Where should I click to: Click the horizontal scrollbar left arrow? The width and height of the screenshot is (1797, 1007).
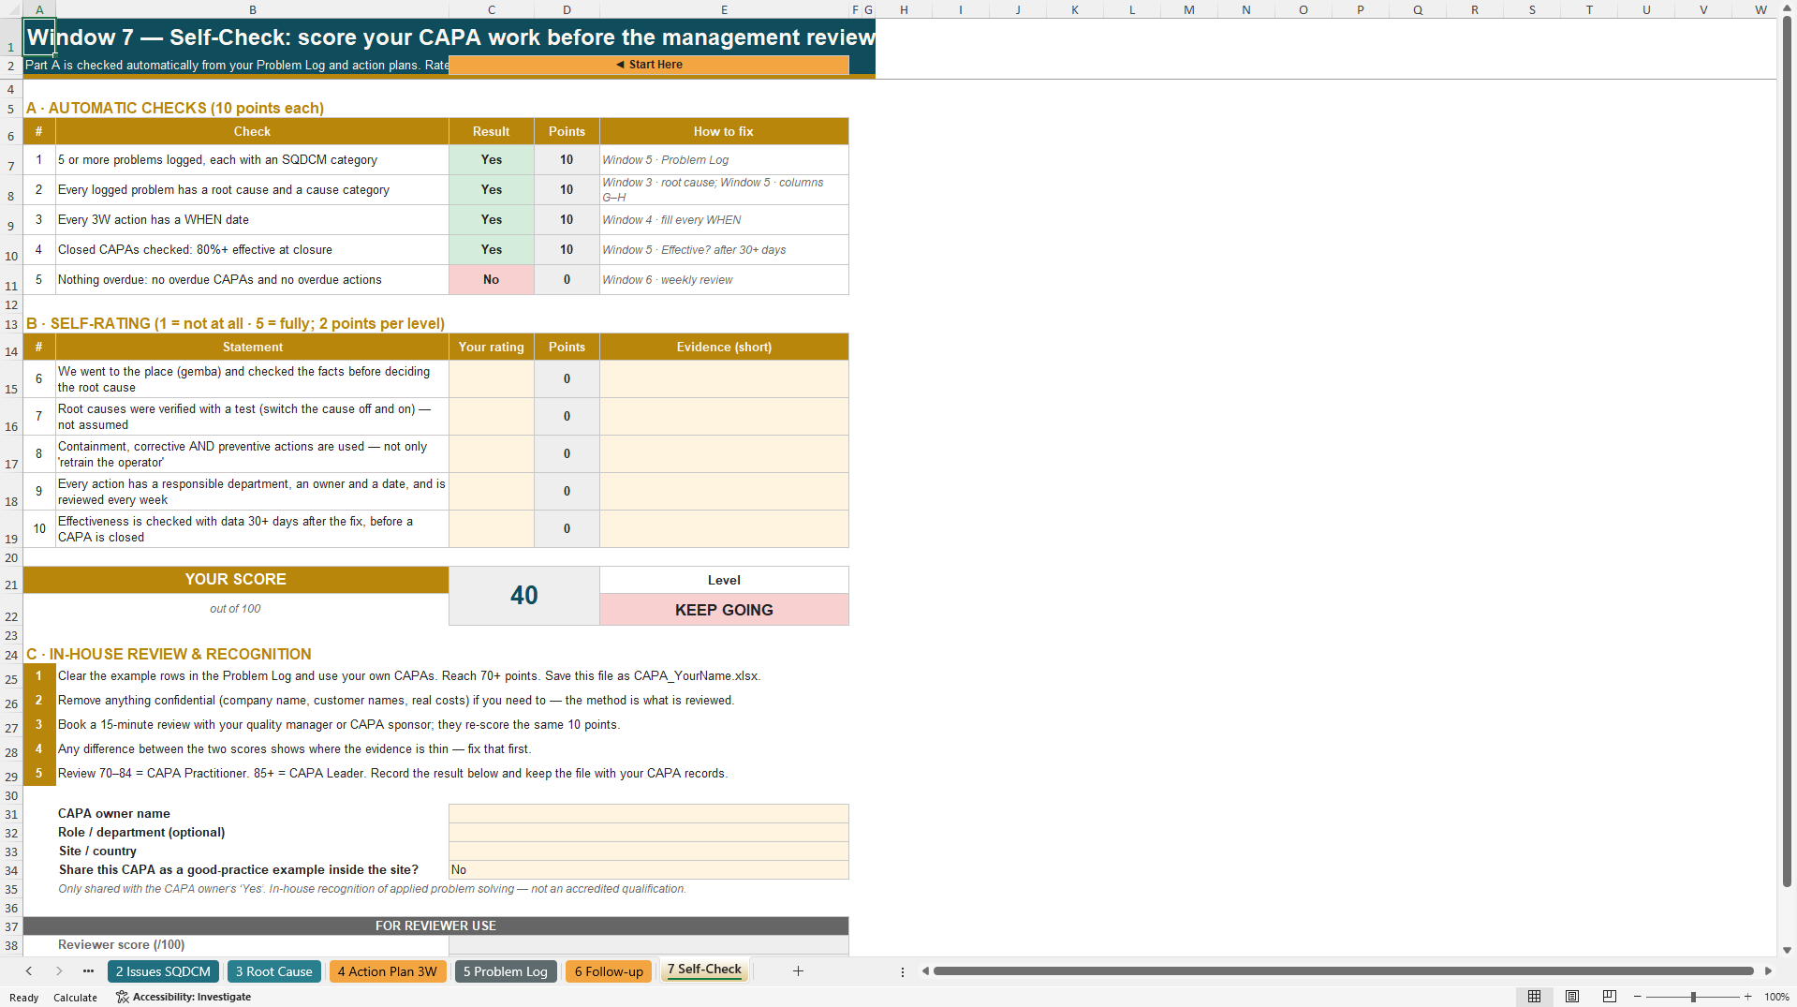[925, 971]
